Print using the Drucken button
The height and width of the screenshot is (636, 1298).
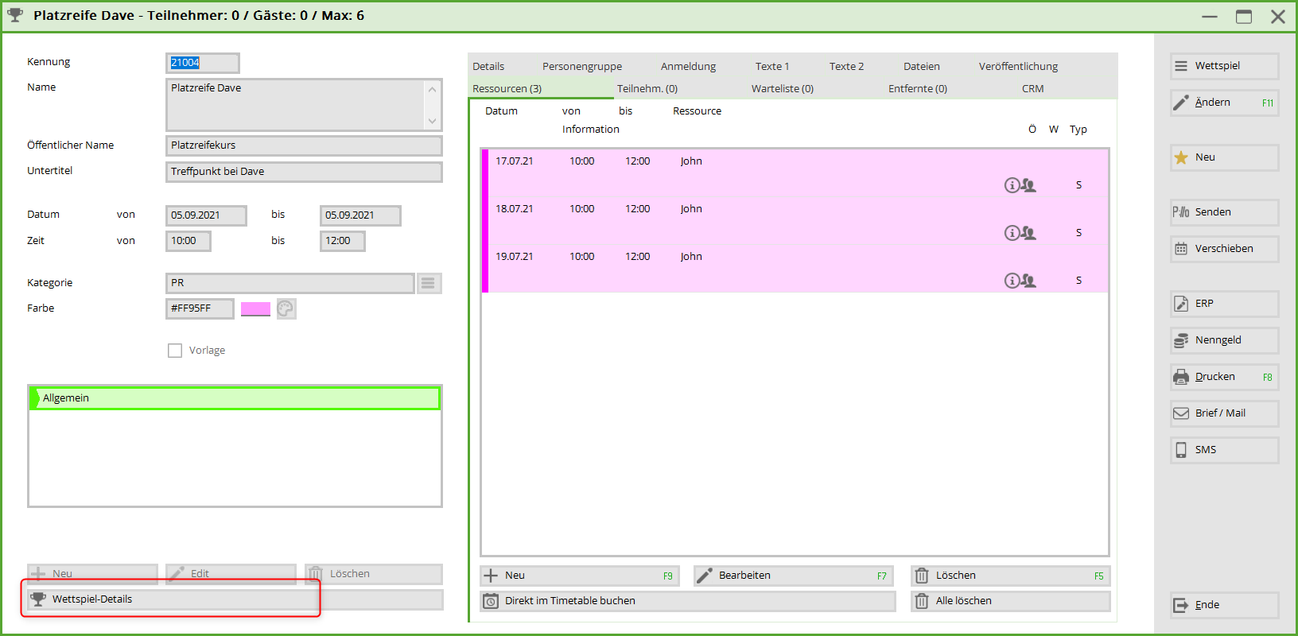1224,377
